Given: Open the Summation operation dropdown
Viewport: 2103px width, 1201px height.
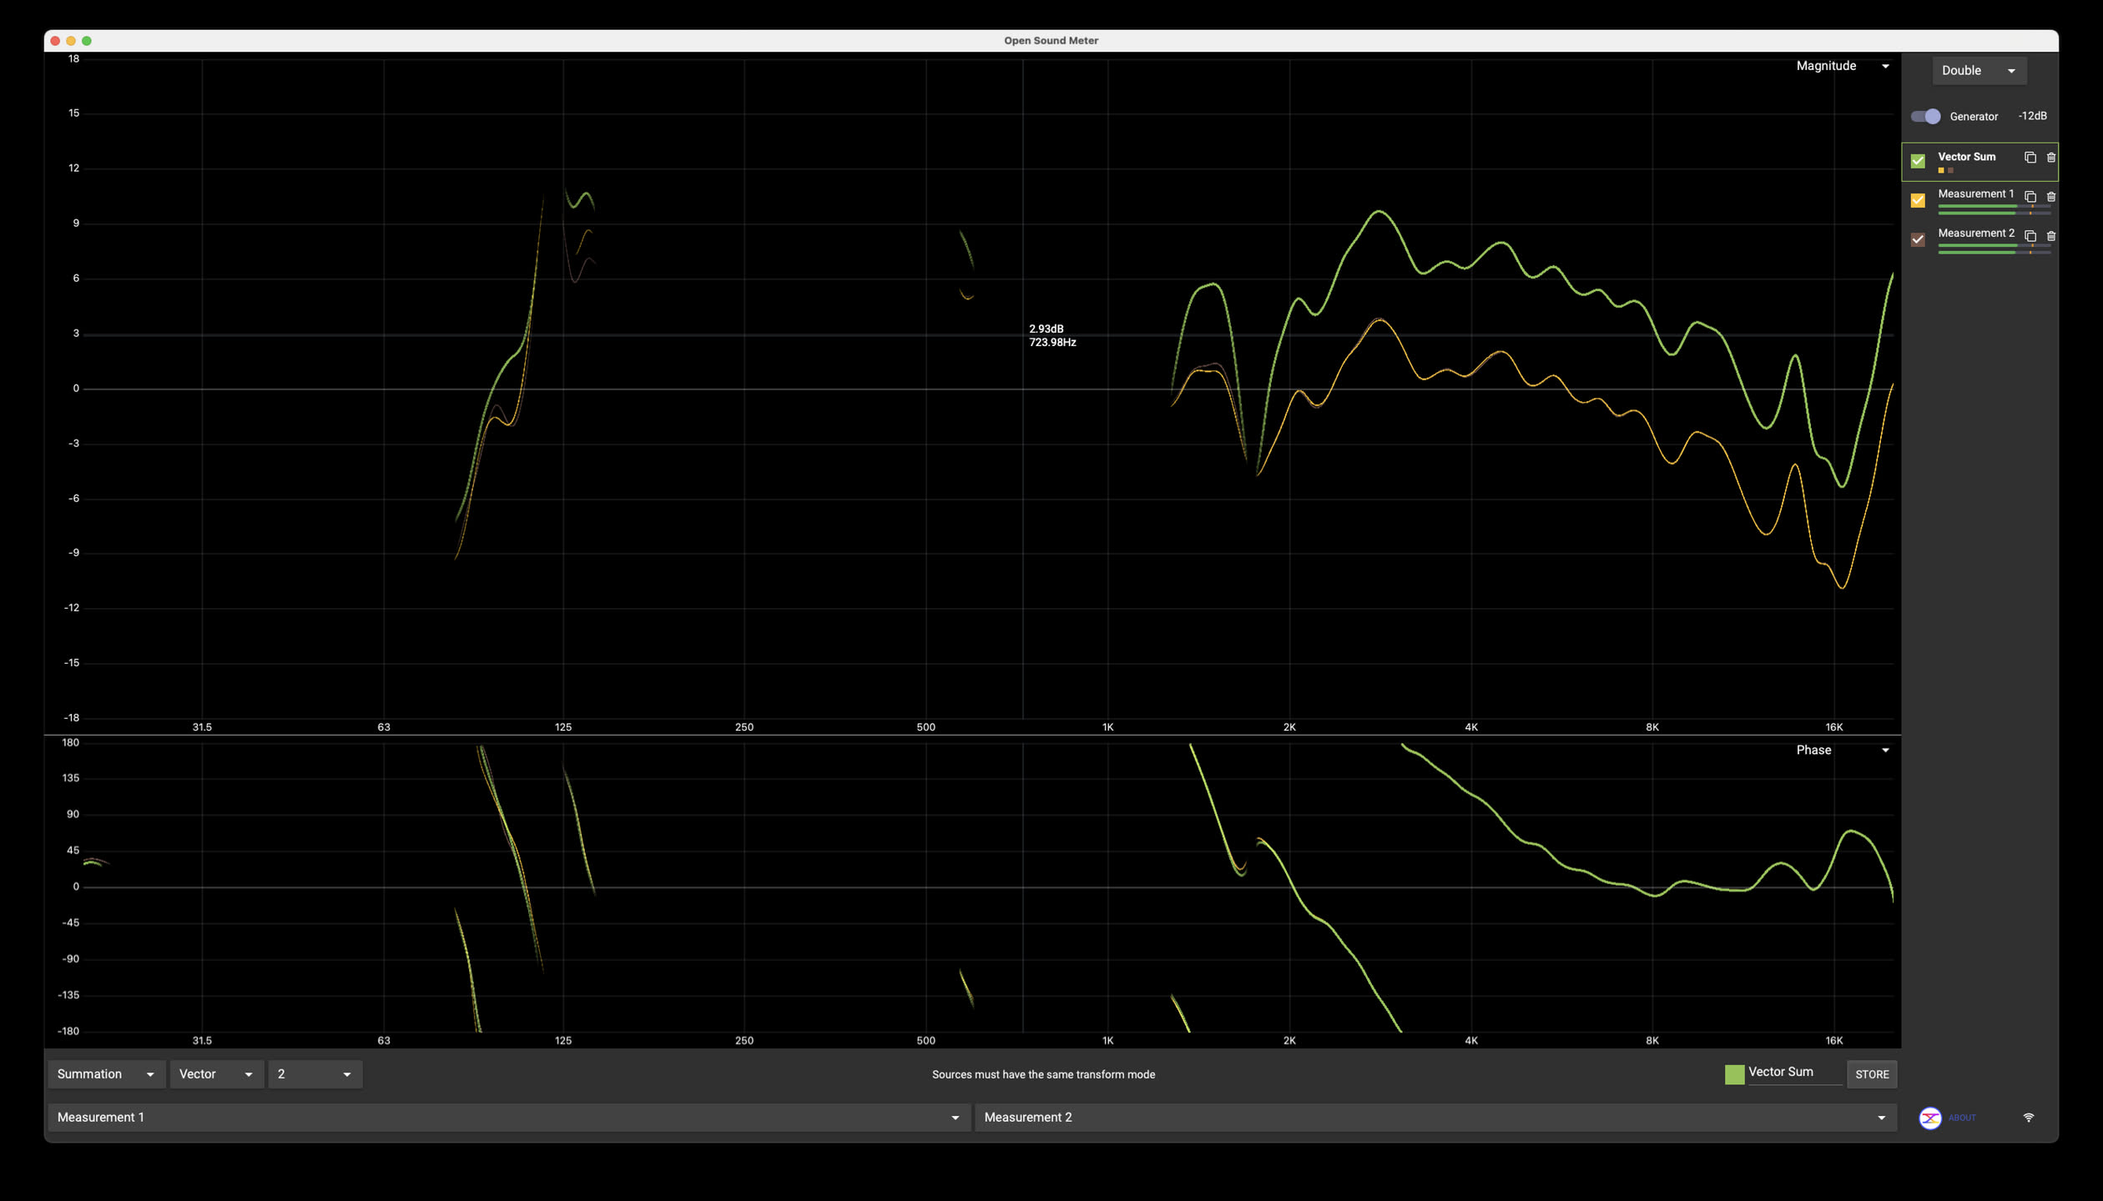Looking at the screenshot, I should [106, 1074].
